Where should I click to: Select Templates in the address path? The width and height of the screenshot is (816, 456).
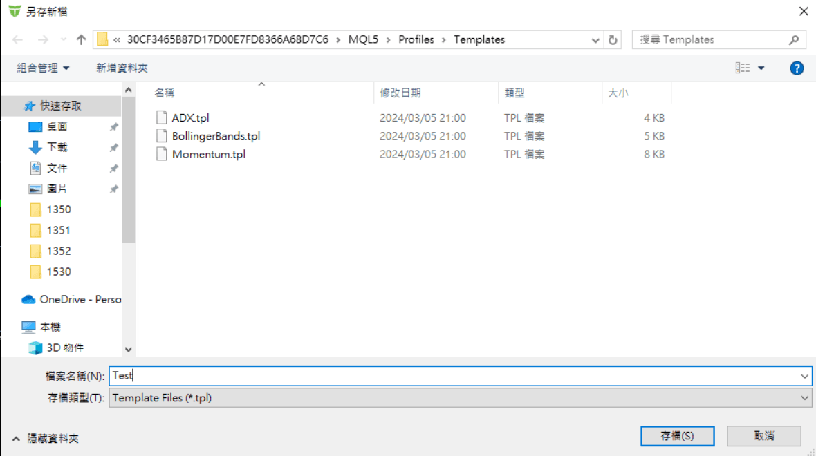479,39
